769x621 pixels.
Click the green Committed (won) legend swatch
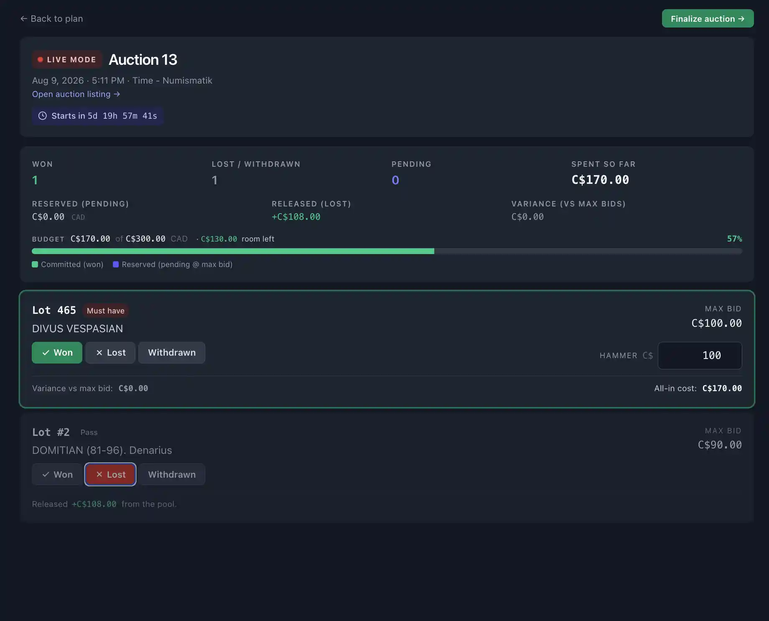35,265
